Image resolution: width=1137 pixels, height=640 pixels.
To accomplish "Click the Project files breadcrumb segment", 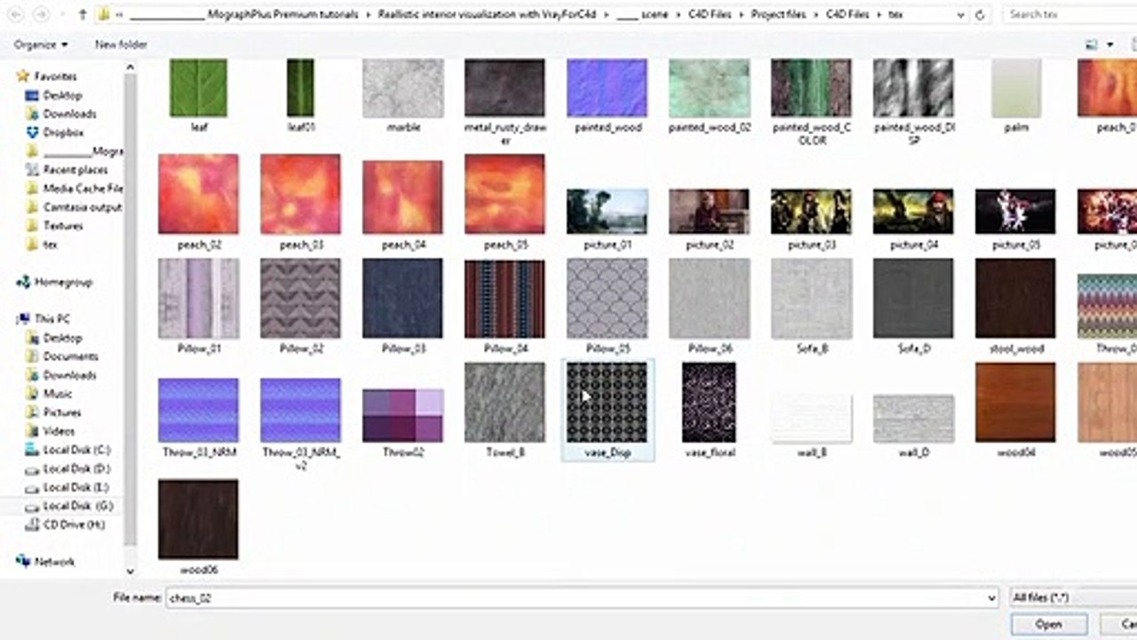I will coord(778,15).
